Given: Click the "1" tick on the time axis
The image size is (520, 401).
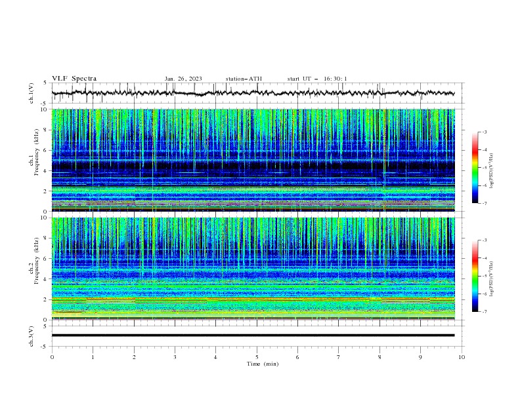Looking at the screenshot, I should (93, 357).
